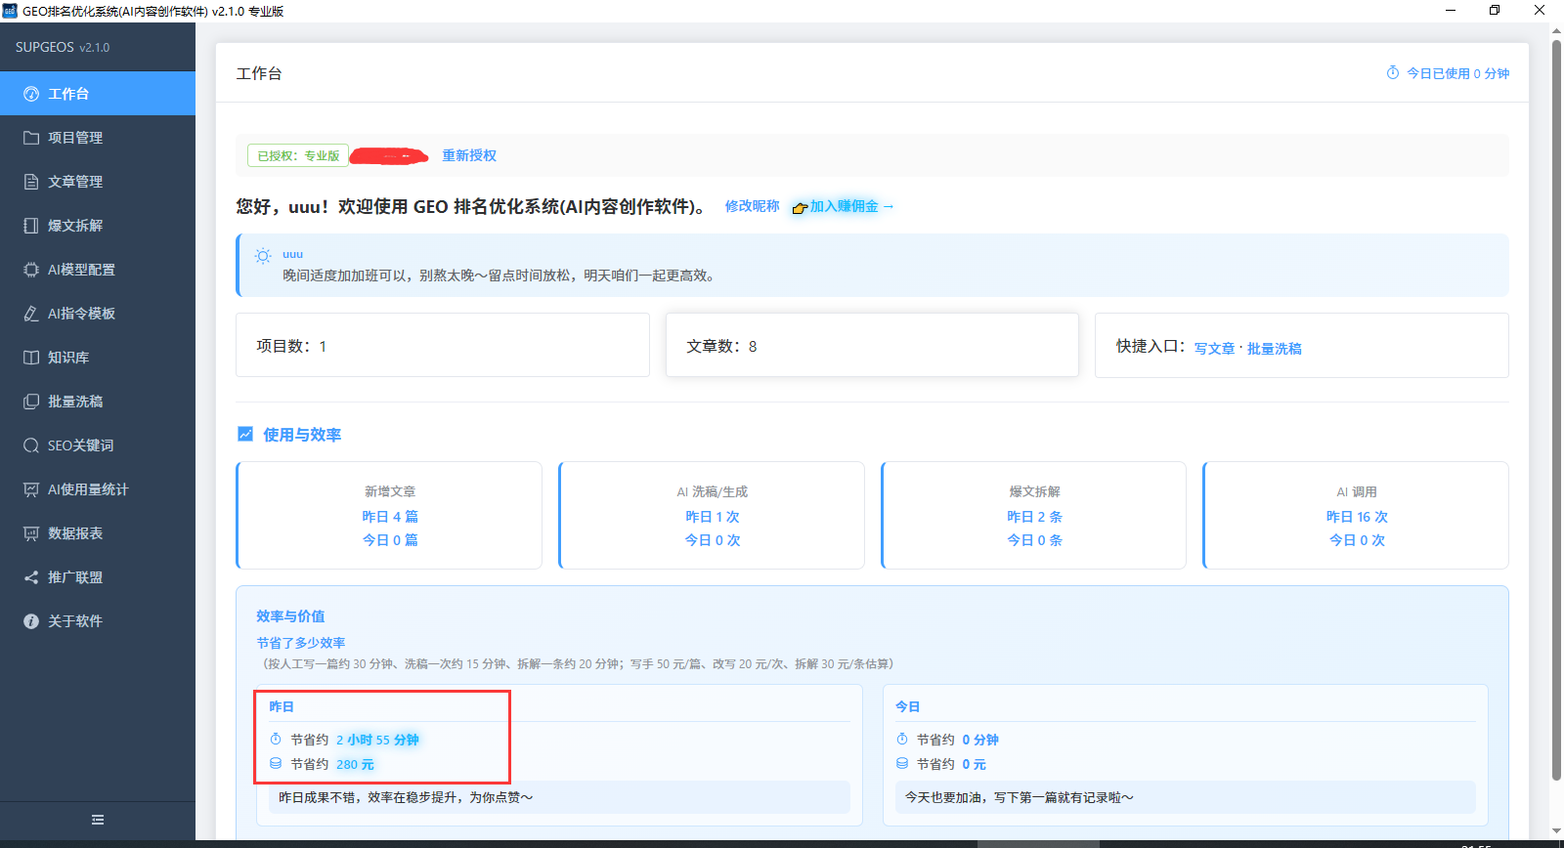Click the app logo in title bar
Screen dimensions: 1564x848
click(x=10, y=11)
